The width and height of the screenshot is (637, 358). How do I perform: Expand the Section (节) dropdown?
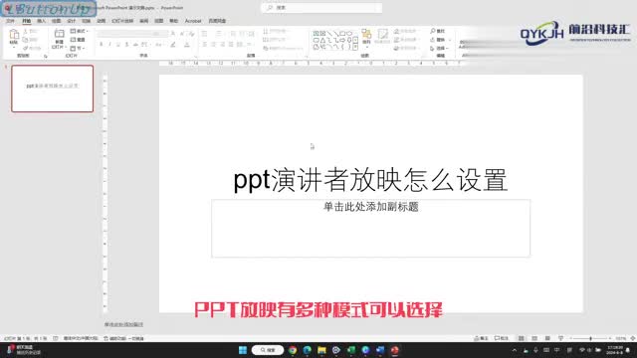click(78, 49)
